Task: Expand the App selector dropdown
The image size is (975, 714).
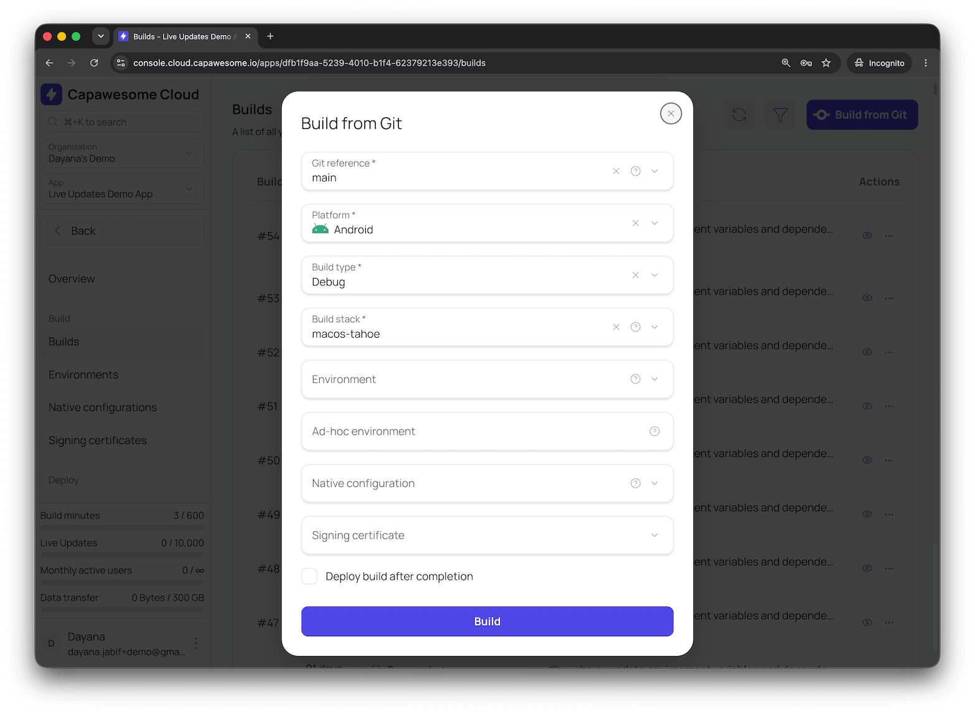Action: (123, 188)
